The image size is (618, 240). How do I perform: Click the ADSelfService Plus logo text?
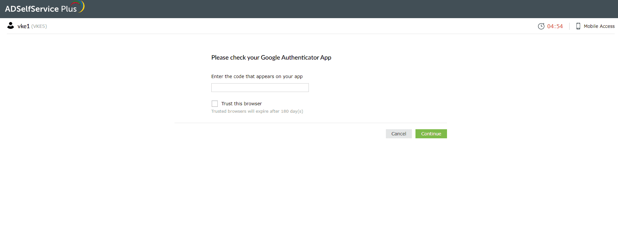[41, 9]
